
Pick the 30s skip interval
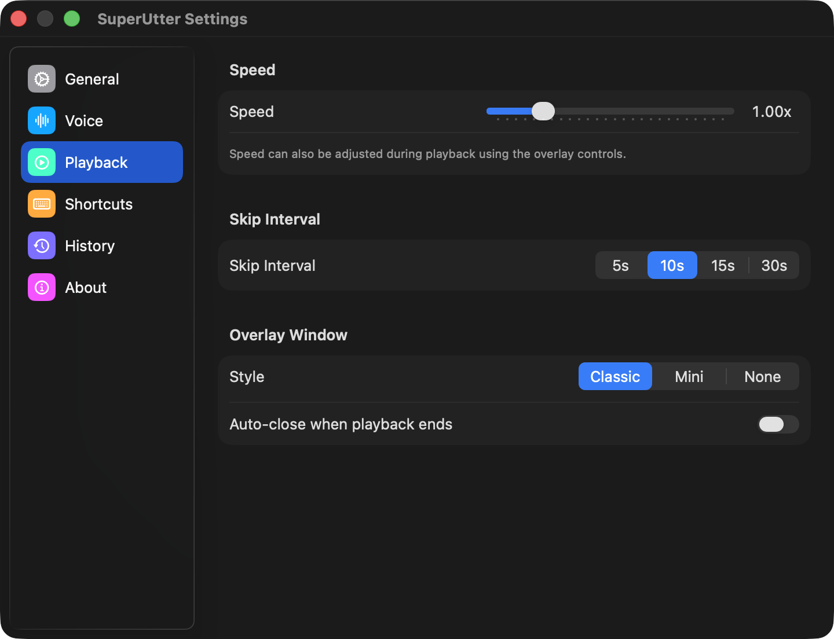coord(774,265)
